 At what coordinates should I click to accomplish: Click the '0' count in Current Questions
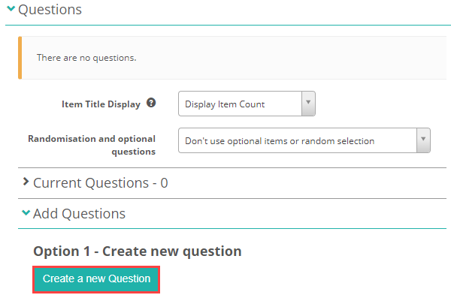pyautogui.click(x=164, y=182)
